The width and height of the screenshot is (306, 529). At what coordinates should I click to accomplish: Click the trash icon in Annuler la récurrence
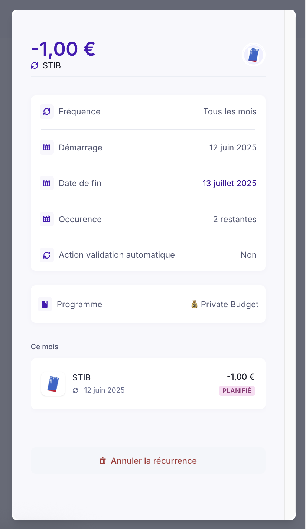[103, 461]
